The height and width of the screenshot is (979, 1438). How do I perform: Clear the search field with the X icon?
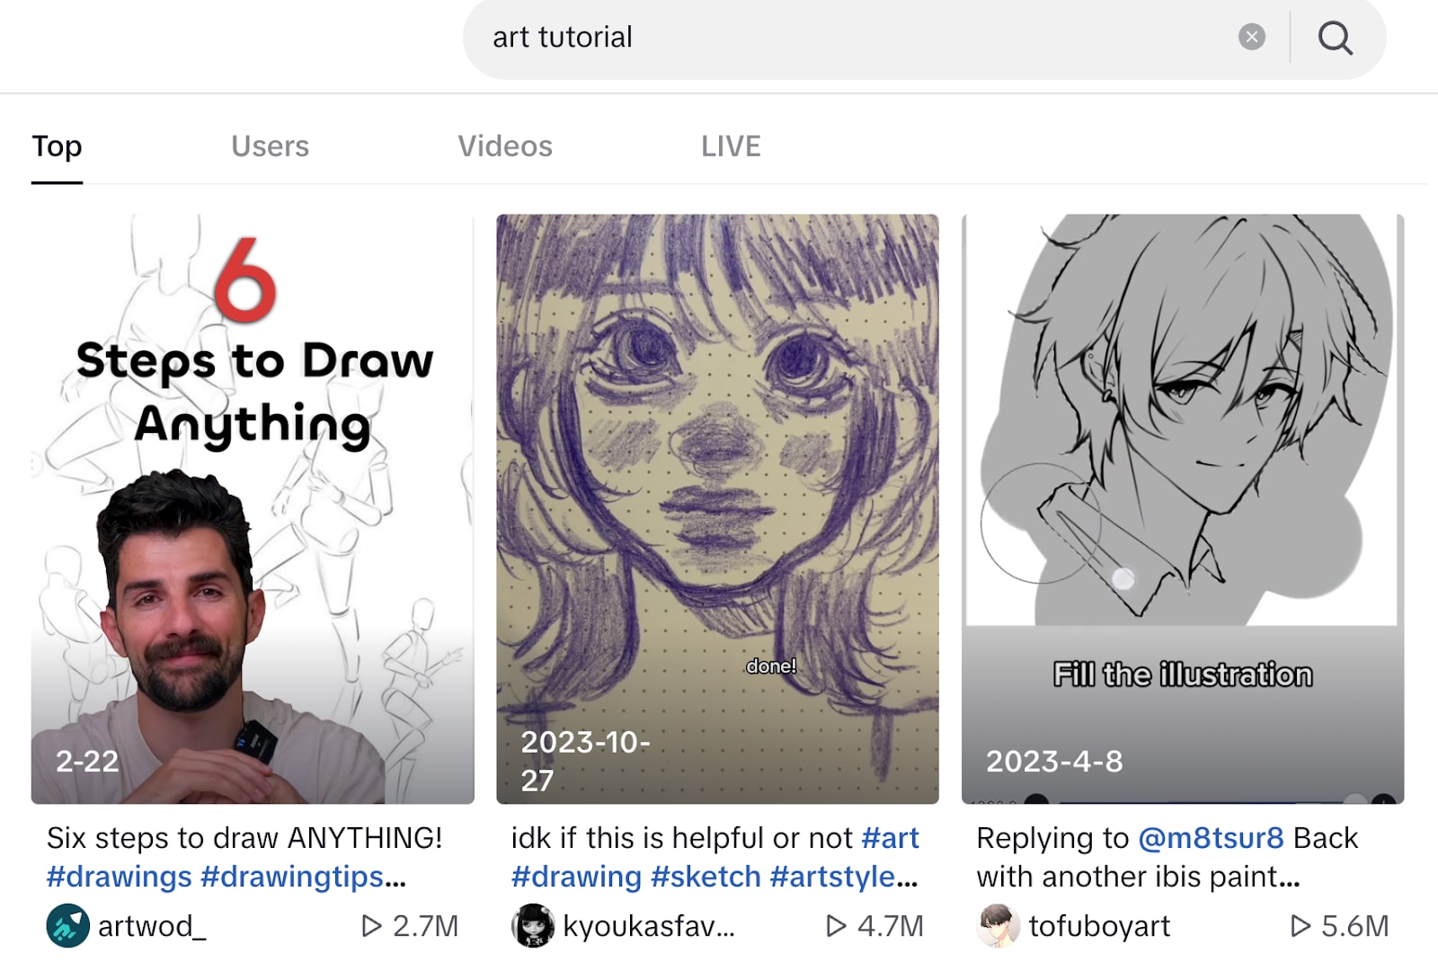(1251, 37)
